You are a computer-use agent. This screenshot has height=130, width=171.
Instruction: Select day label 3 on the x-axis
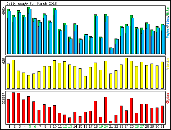(20, 126)
